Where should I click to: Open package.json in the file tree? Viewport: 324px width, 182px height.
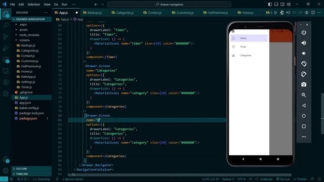click(x=28, y=118)
